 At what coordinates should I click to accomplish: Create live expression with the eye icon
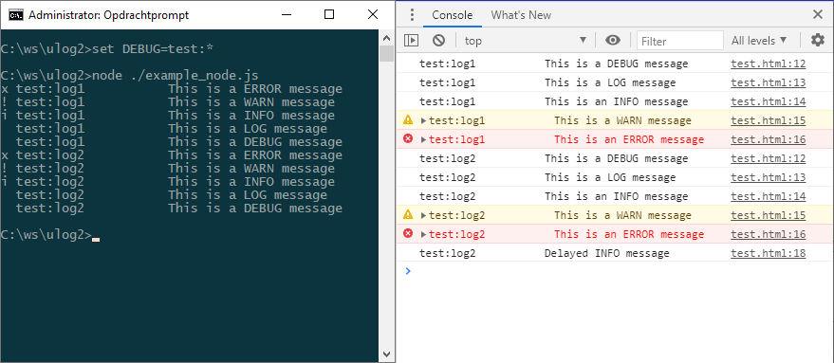coord(613,41)
